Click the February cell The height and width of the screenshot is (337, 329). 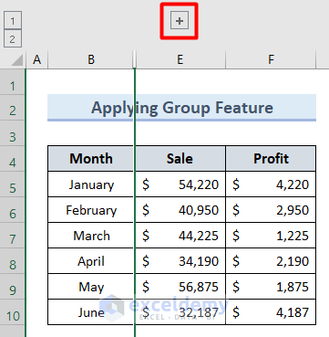pyautogui.click(x=91, y=210)
